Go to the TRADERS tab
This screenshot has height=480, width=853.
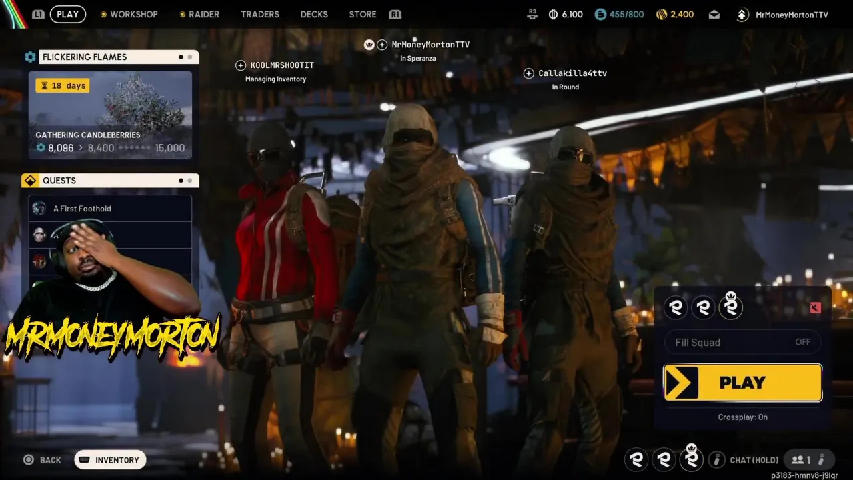[260, 14]
